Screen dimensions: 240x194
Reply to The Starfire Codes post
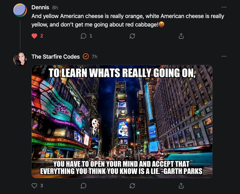[83, 186]
